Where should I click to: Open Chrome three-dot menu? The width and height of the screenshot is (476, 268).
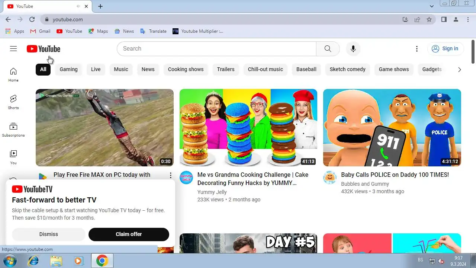pyautogui.click(x=468, y=19)
